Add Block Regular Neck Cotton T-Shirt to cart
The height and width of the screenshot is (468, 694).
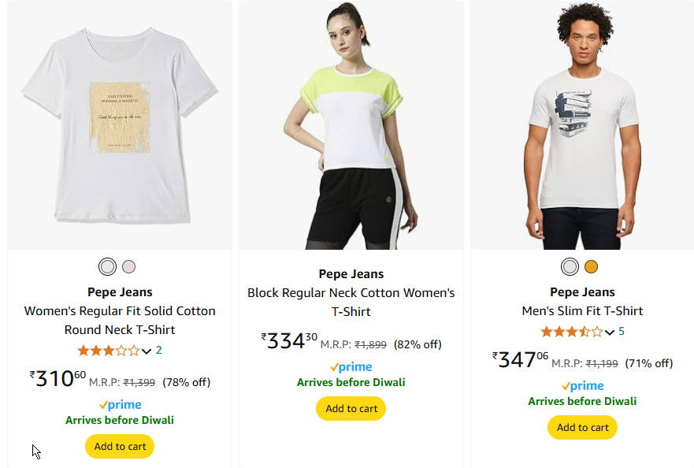(351, 408)
